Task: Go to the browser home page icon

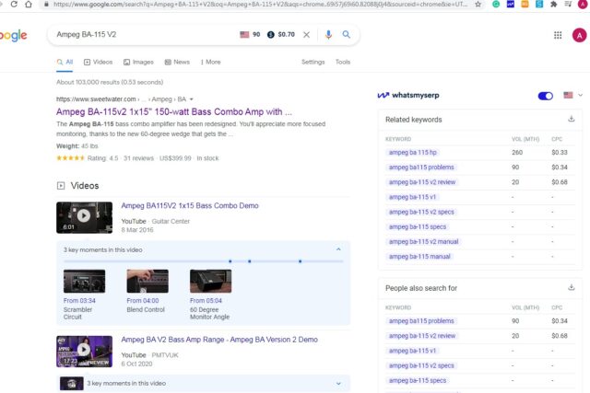Action: [29, 4]
